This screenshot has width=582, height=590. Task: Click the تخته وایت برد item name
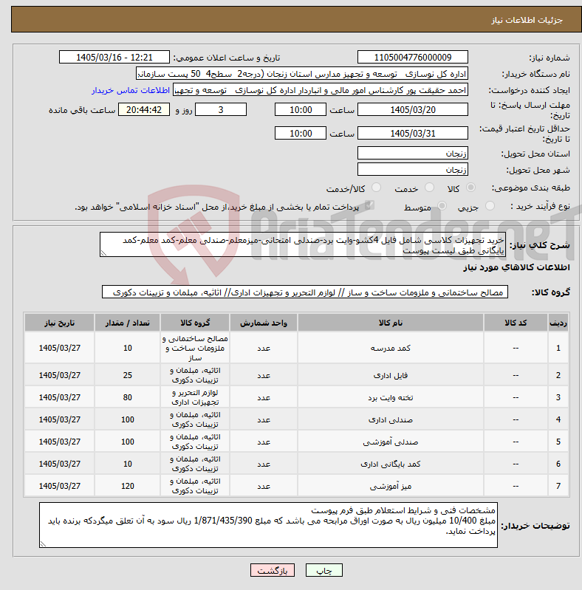point(391,398)
